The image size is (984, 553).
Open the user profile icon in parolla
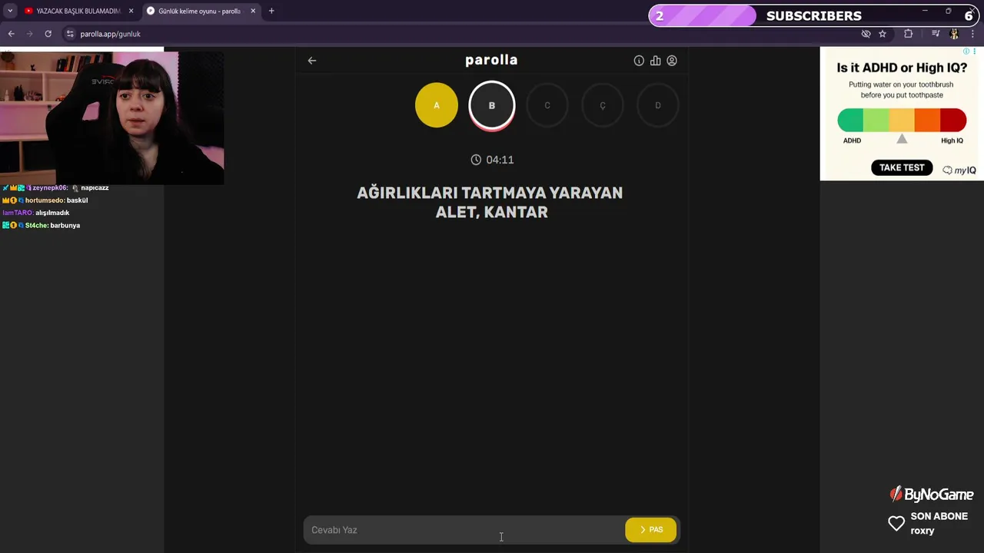point(672,61)
